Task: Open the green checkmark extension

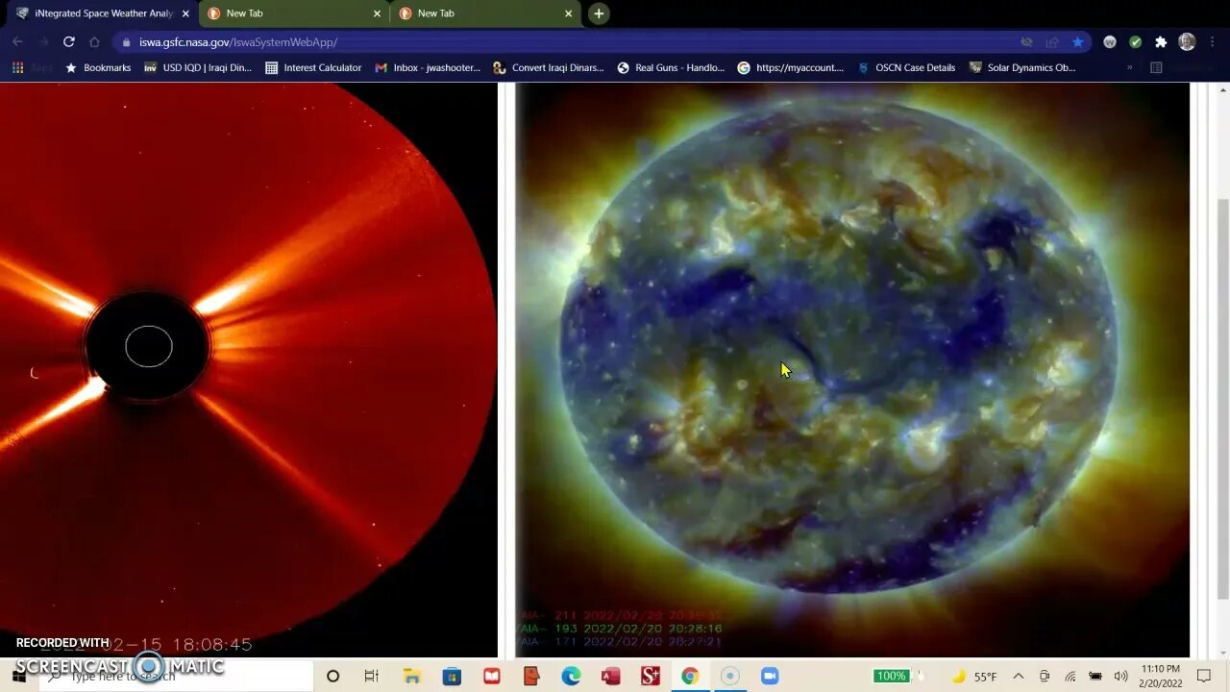Action: 1135,41
